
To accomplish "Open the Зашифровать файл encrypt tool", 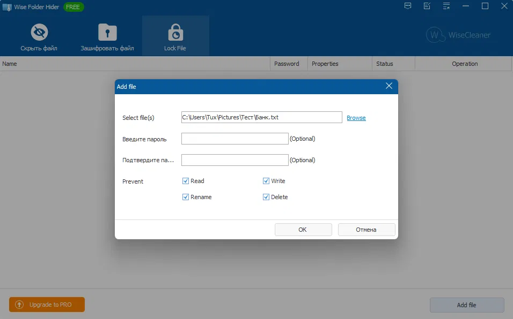I will point(107,36).
